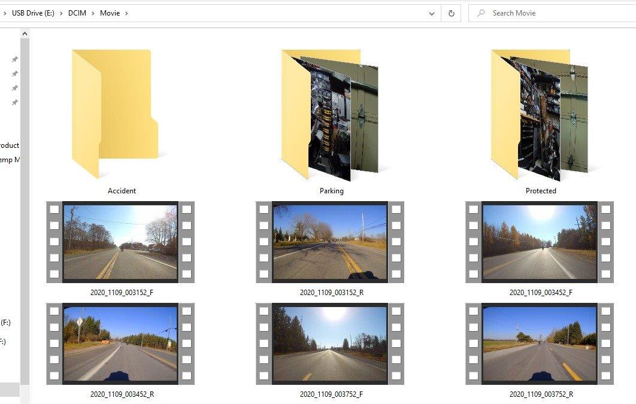Click the refresh button in address bar

pyautogui.click(x=451, y=13)
